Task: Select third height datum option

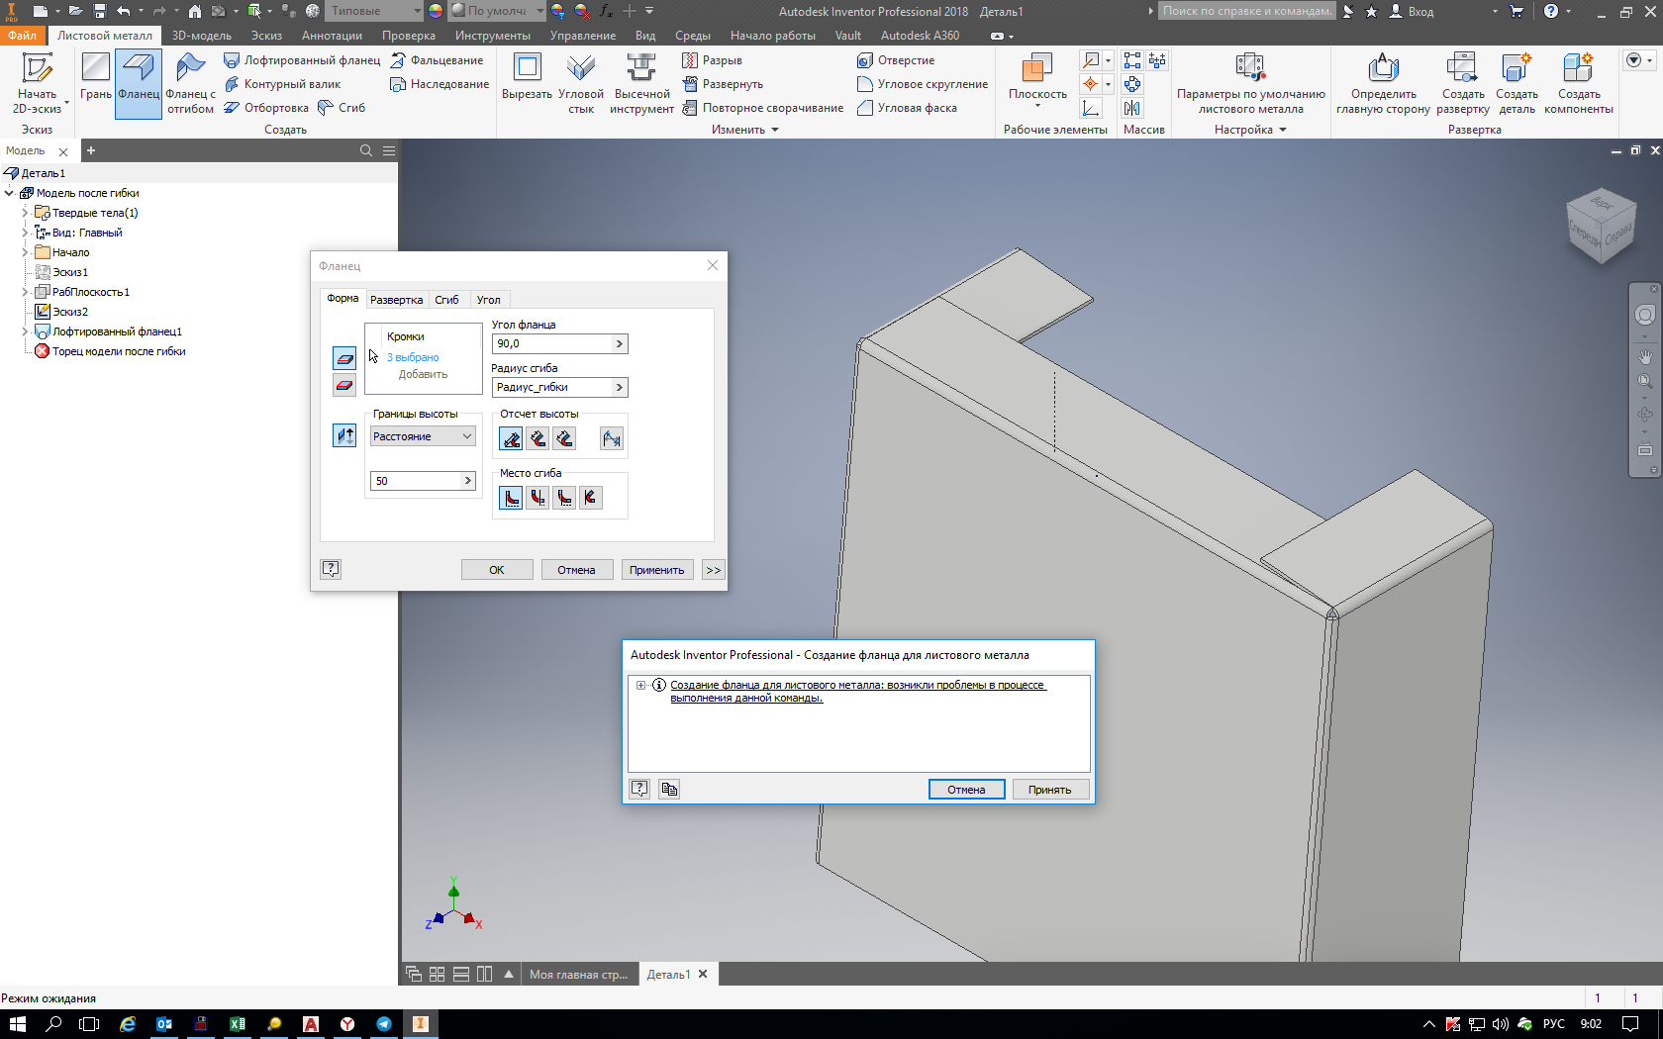Action: 564,438
